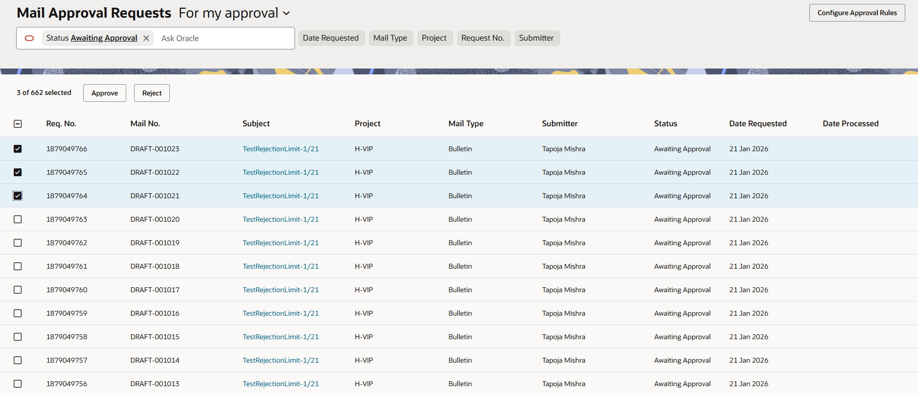Open subject link for DRAFT-001019
The height and width of the screenshot is (395, 918).
280,243
